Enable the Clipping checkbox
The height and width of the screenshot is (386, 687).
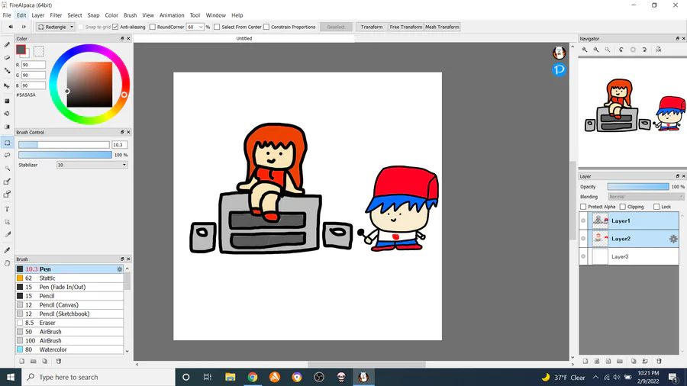pos(623,207)
